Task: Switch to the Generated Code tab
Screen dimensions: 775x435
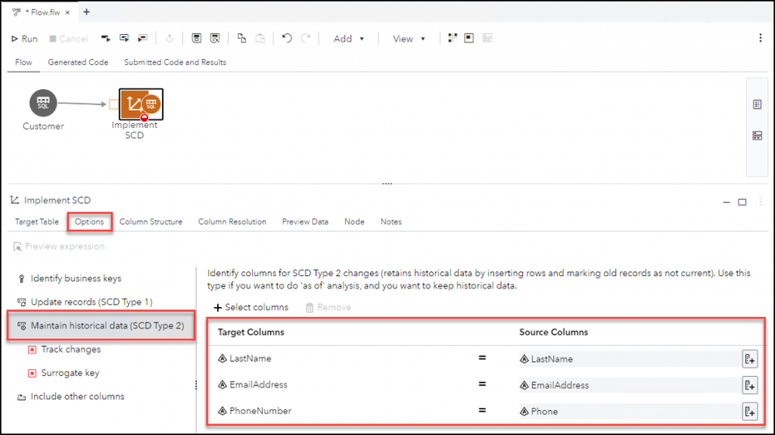Action: pos(78,62)
